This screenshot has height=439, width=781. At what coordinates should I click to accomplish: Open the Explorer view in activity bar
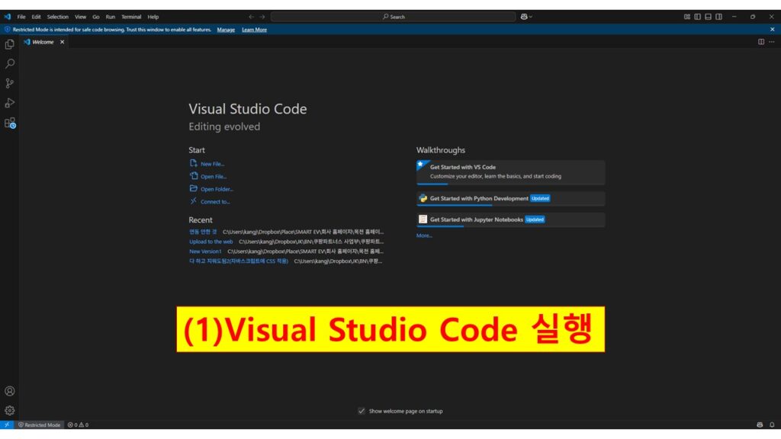point(9,44)
